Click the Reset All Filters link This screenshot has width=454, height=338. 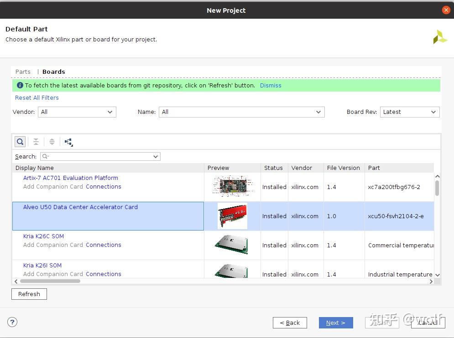37,98
